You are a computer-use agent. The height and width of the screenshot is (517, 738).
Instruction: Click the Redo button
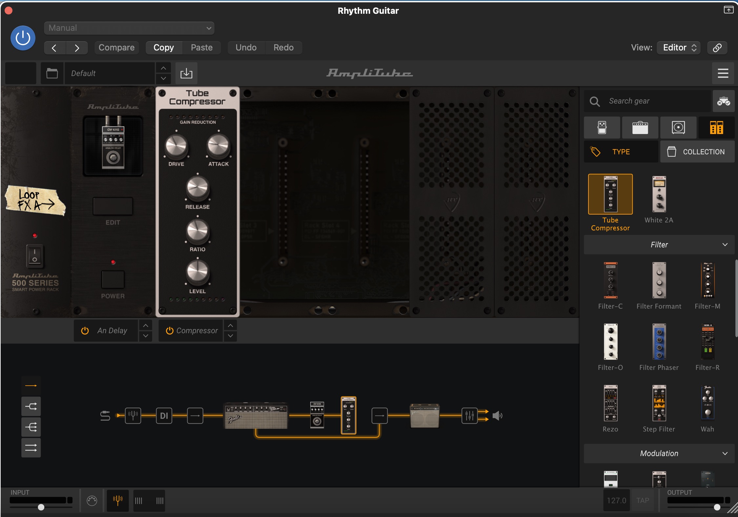(x=284, y=48)
